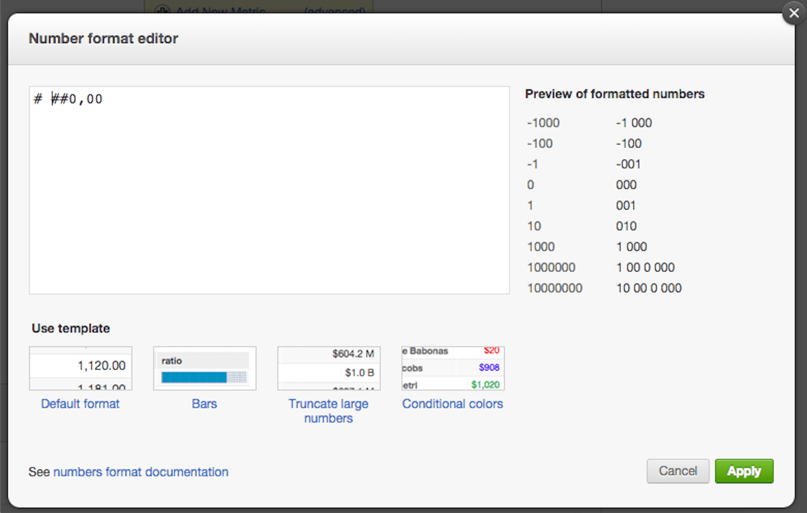Select the Default format template thumbnail
Screen dimensions: 807x513
[81, 368]
